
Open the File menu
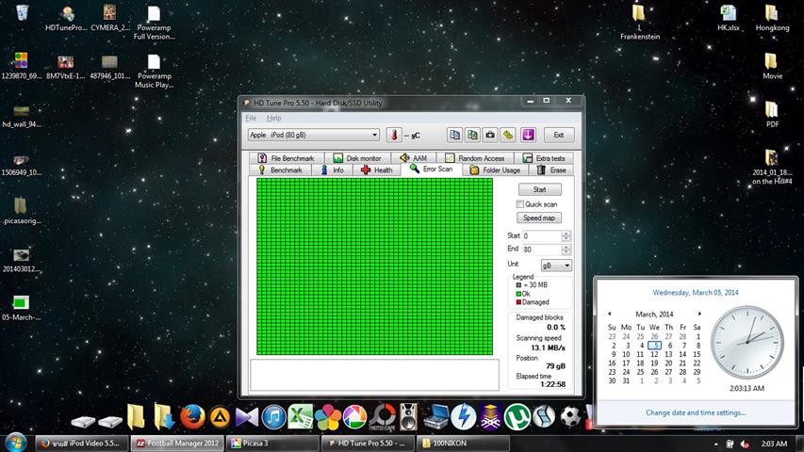(251, 118)
